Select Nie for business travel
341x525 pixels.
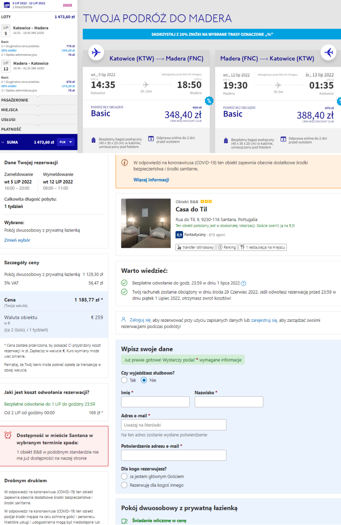[x=144, y=380]
